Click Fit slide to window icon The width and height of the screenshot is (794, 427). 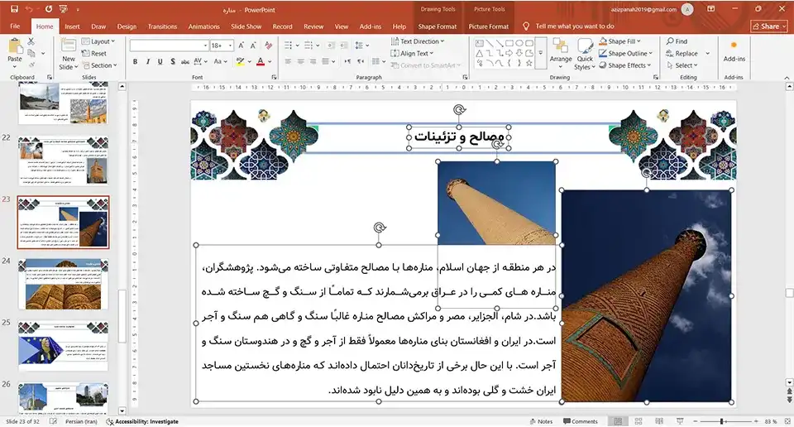[787, 421]
